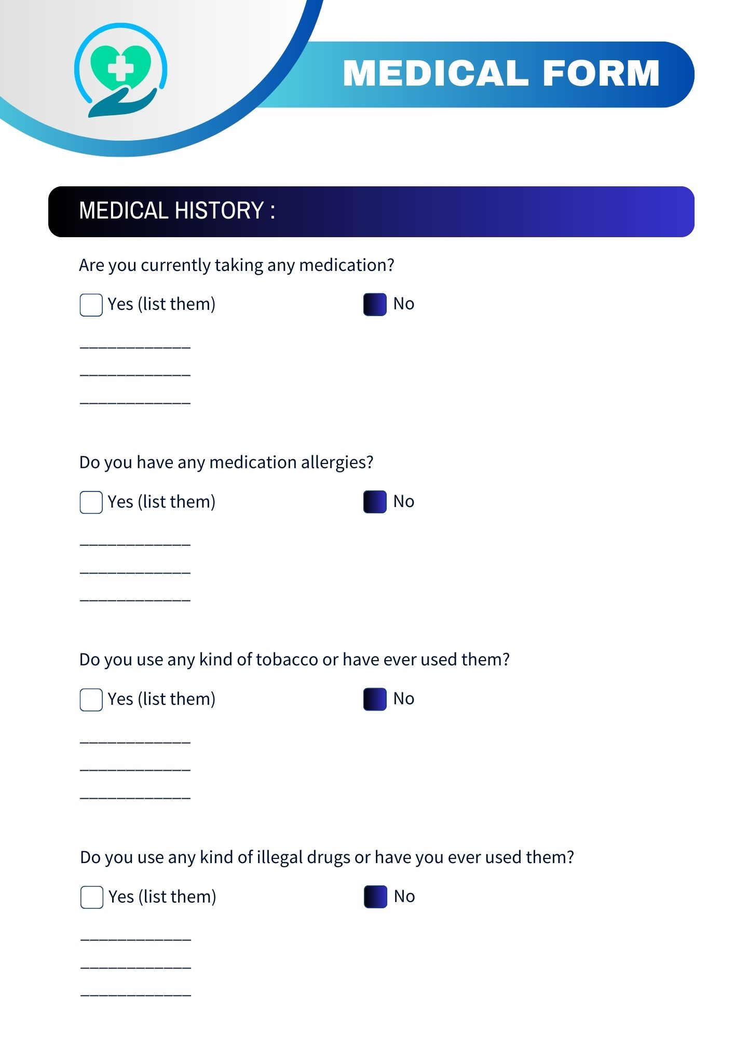Select No for currently taking medication
The width and height of the screenshot is (734, 1038).
point(375,305)
